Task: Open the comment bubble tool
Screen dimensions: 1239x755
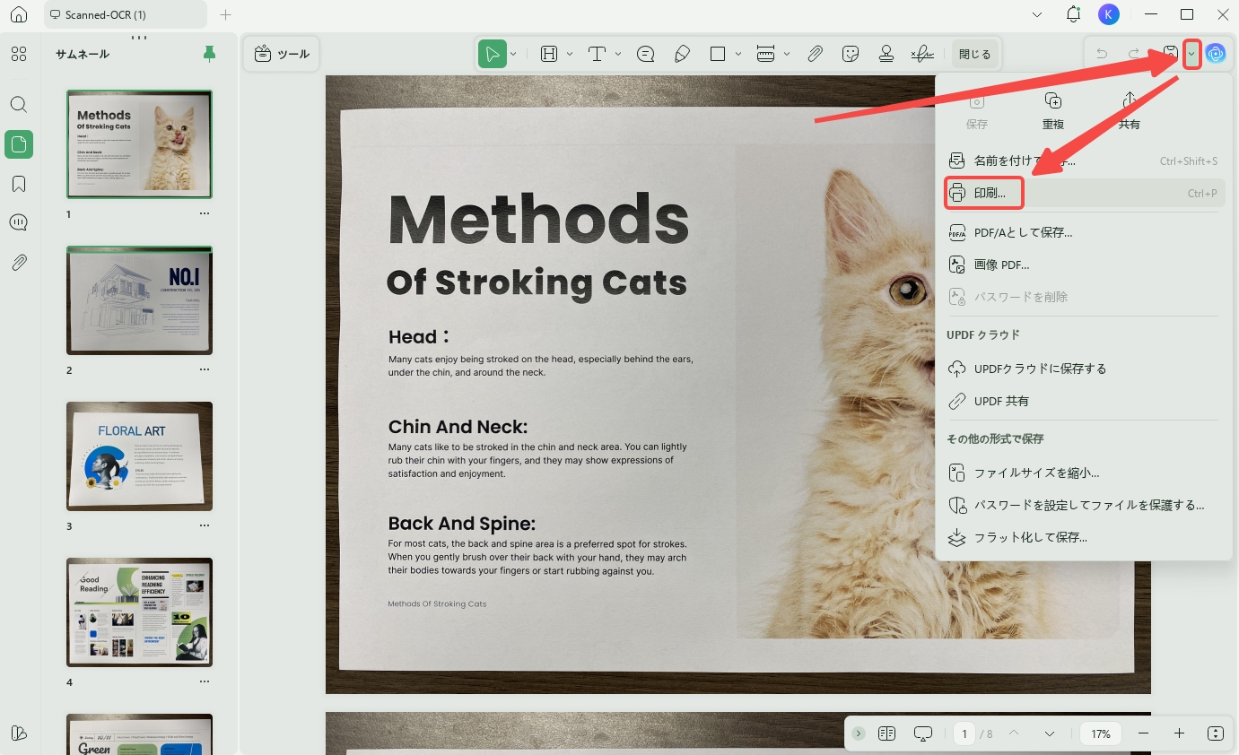Action: pyautogui.click(x=645, y=54)
